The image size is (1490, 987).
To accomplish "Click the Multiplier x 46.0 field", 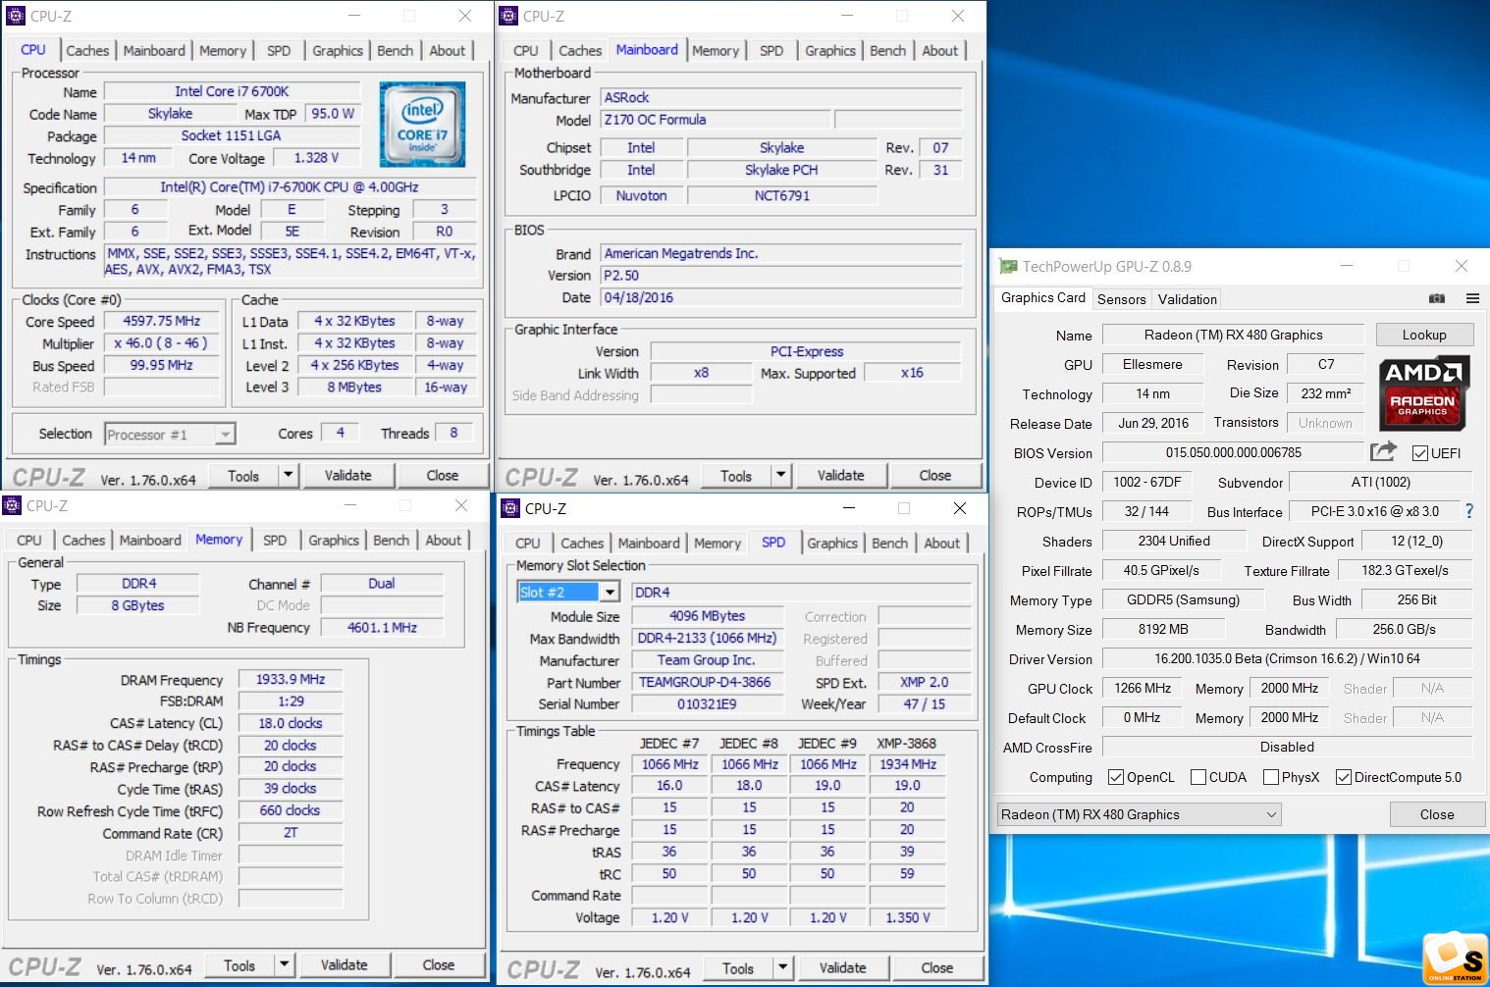I will pyautogui.click(x=161, y=343).
